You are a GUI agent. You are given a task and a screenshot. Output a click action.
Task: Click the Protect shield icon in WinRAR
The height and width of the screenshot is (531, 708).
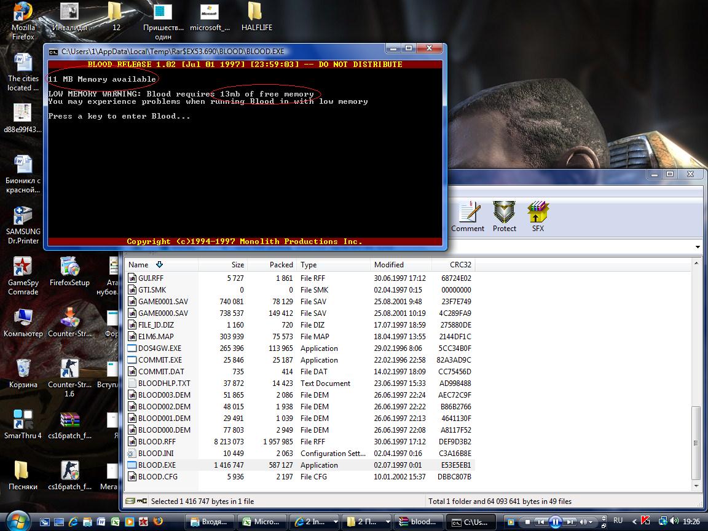(x=505, y=217)
